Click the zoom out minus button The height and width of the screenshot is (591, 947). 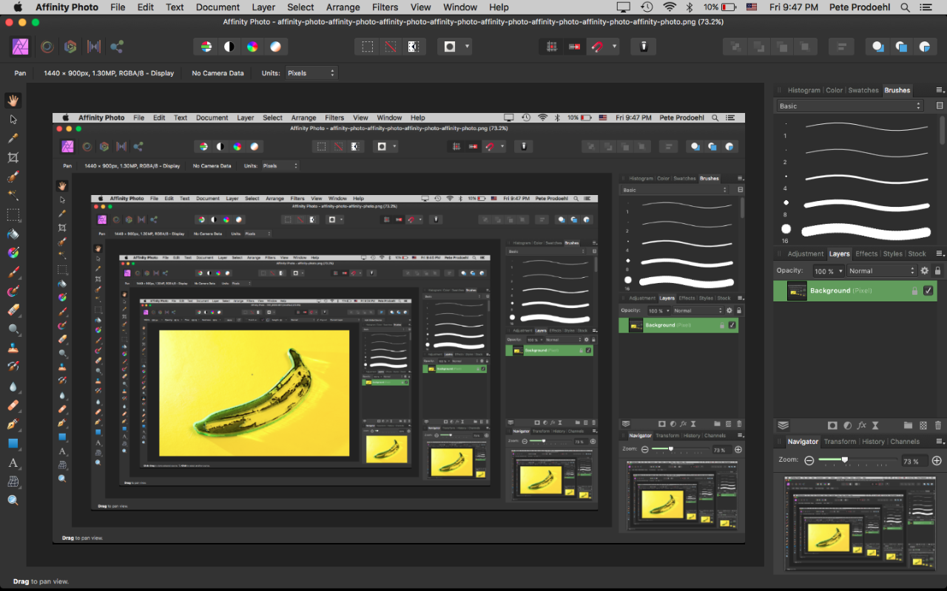[x=809, y=460]
